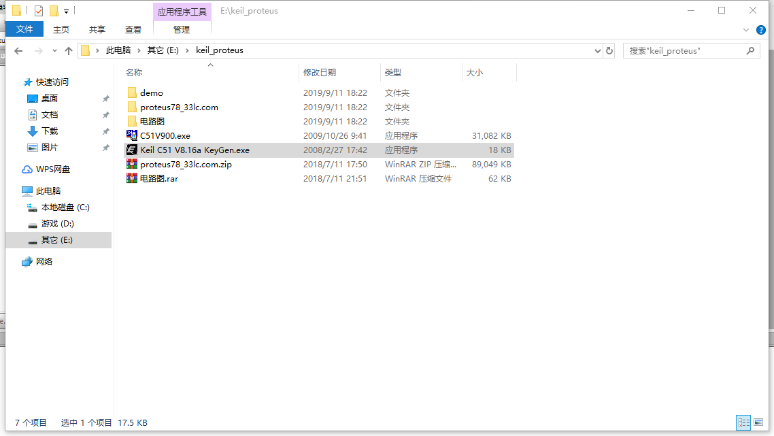Select the C51V900.exe installer icon
The image size is (774, 436).
(132, 135)
